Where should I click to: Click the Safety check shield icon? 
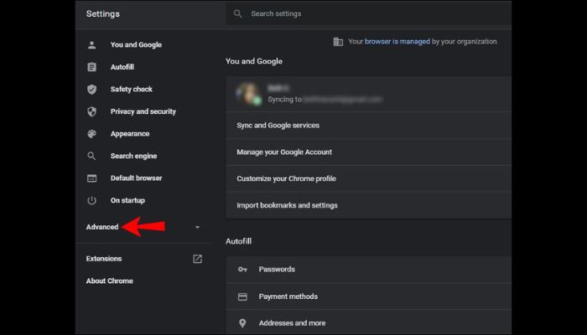[91, 90]
